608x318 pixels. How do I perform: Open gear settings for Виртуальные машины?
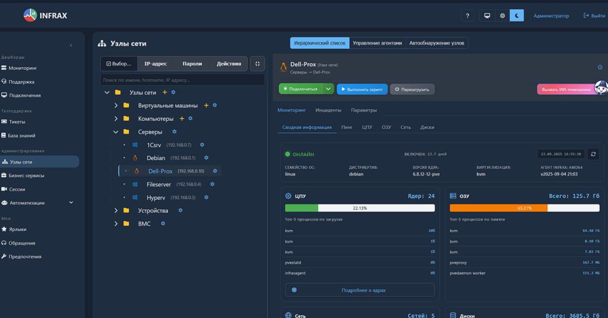(214, 105)
